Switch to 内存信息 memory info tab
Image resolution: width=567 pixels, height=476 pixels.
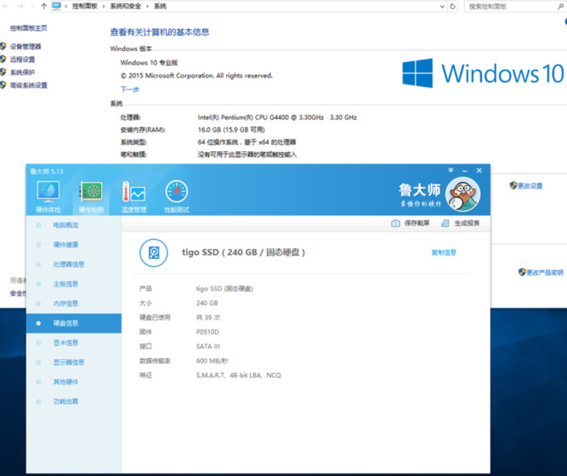tap(66, 304)
